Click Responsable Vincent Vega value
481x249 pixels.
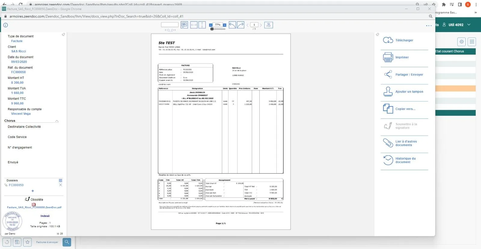click(x=21, y=114)
